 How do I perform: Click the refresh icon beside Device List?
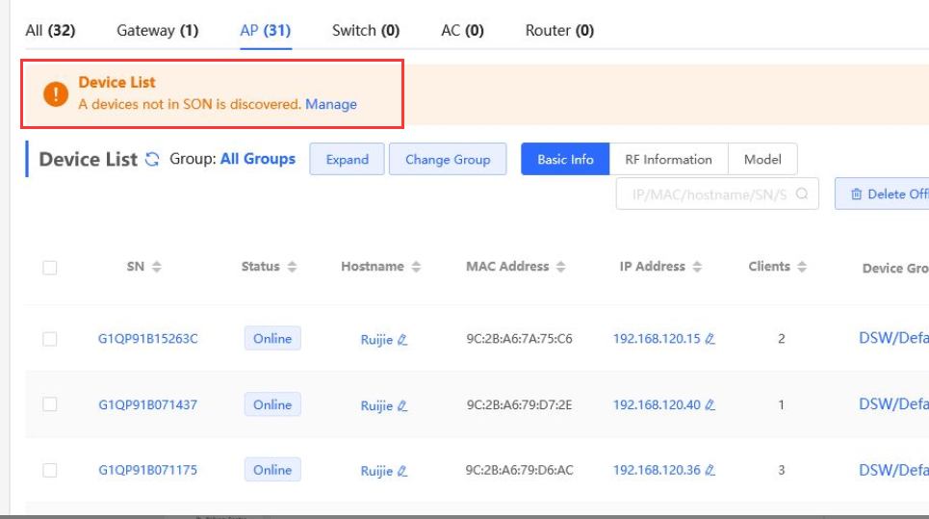tap(152, 160)
